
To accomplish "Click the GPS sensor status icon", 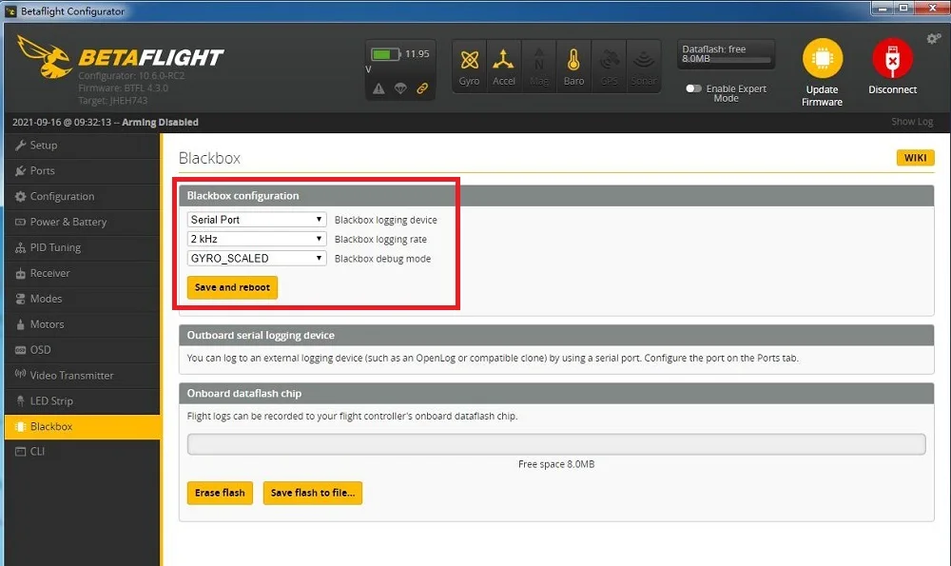I will coord(609,65).
